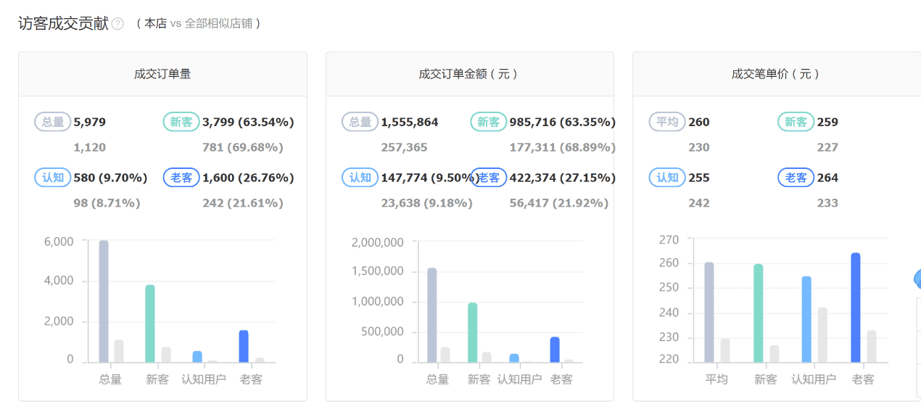Click the 平均 tag in 成交笔单价 card

click(x=667, y=122)
